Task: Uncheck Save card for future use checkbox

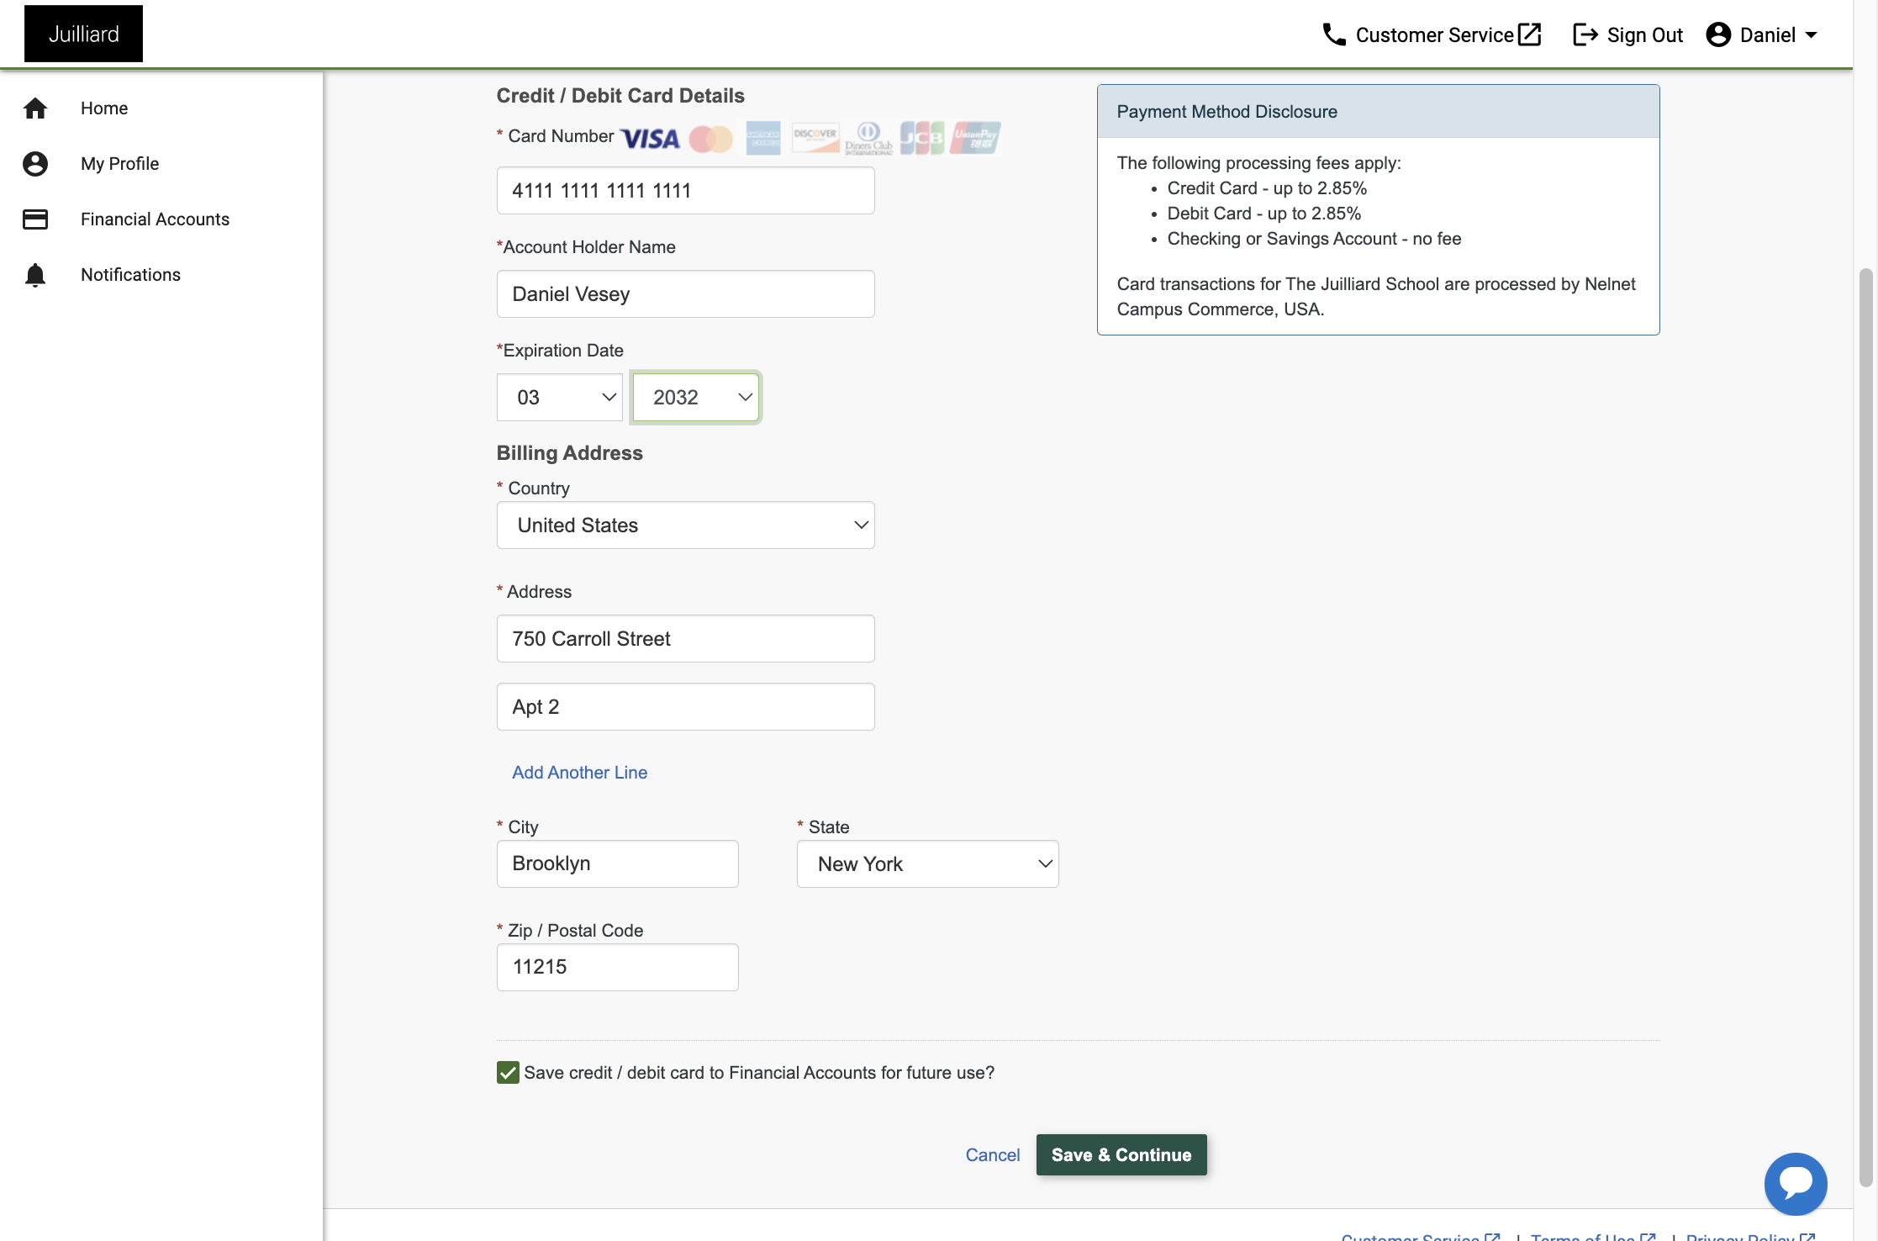Action: click(x=508, y=1073)
